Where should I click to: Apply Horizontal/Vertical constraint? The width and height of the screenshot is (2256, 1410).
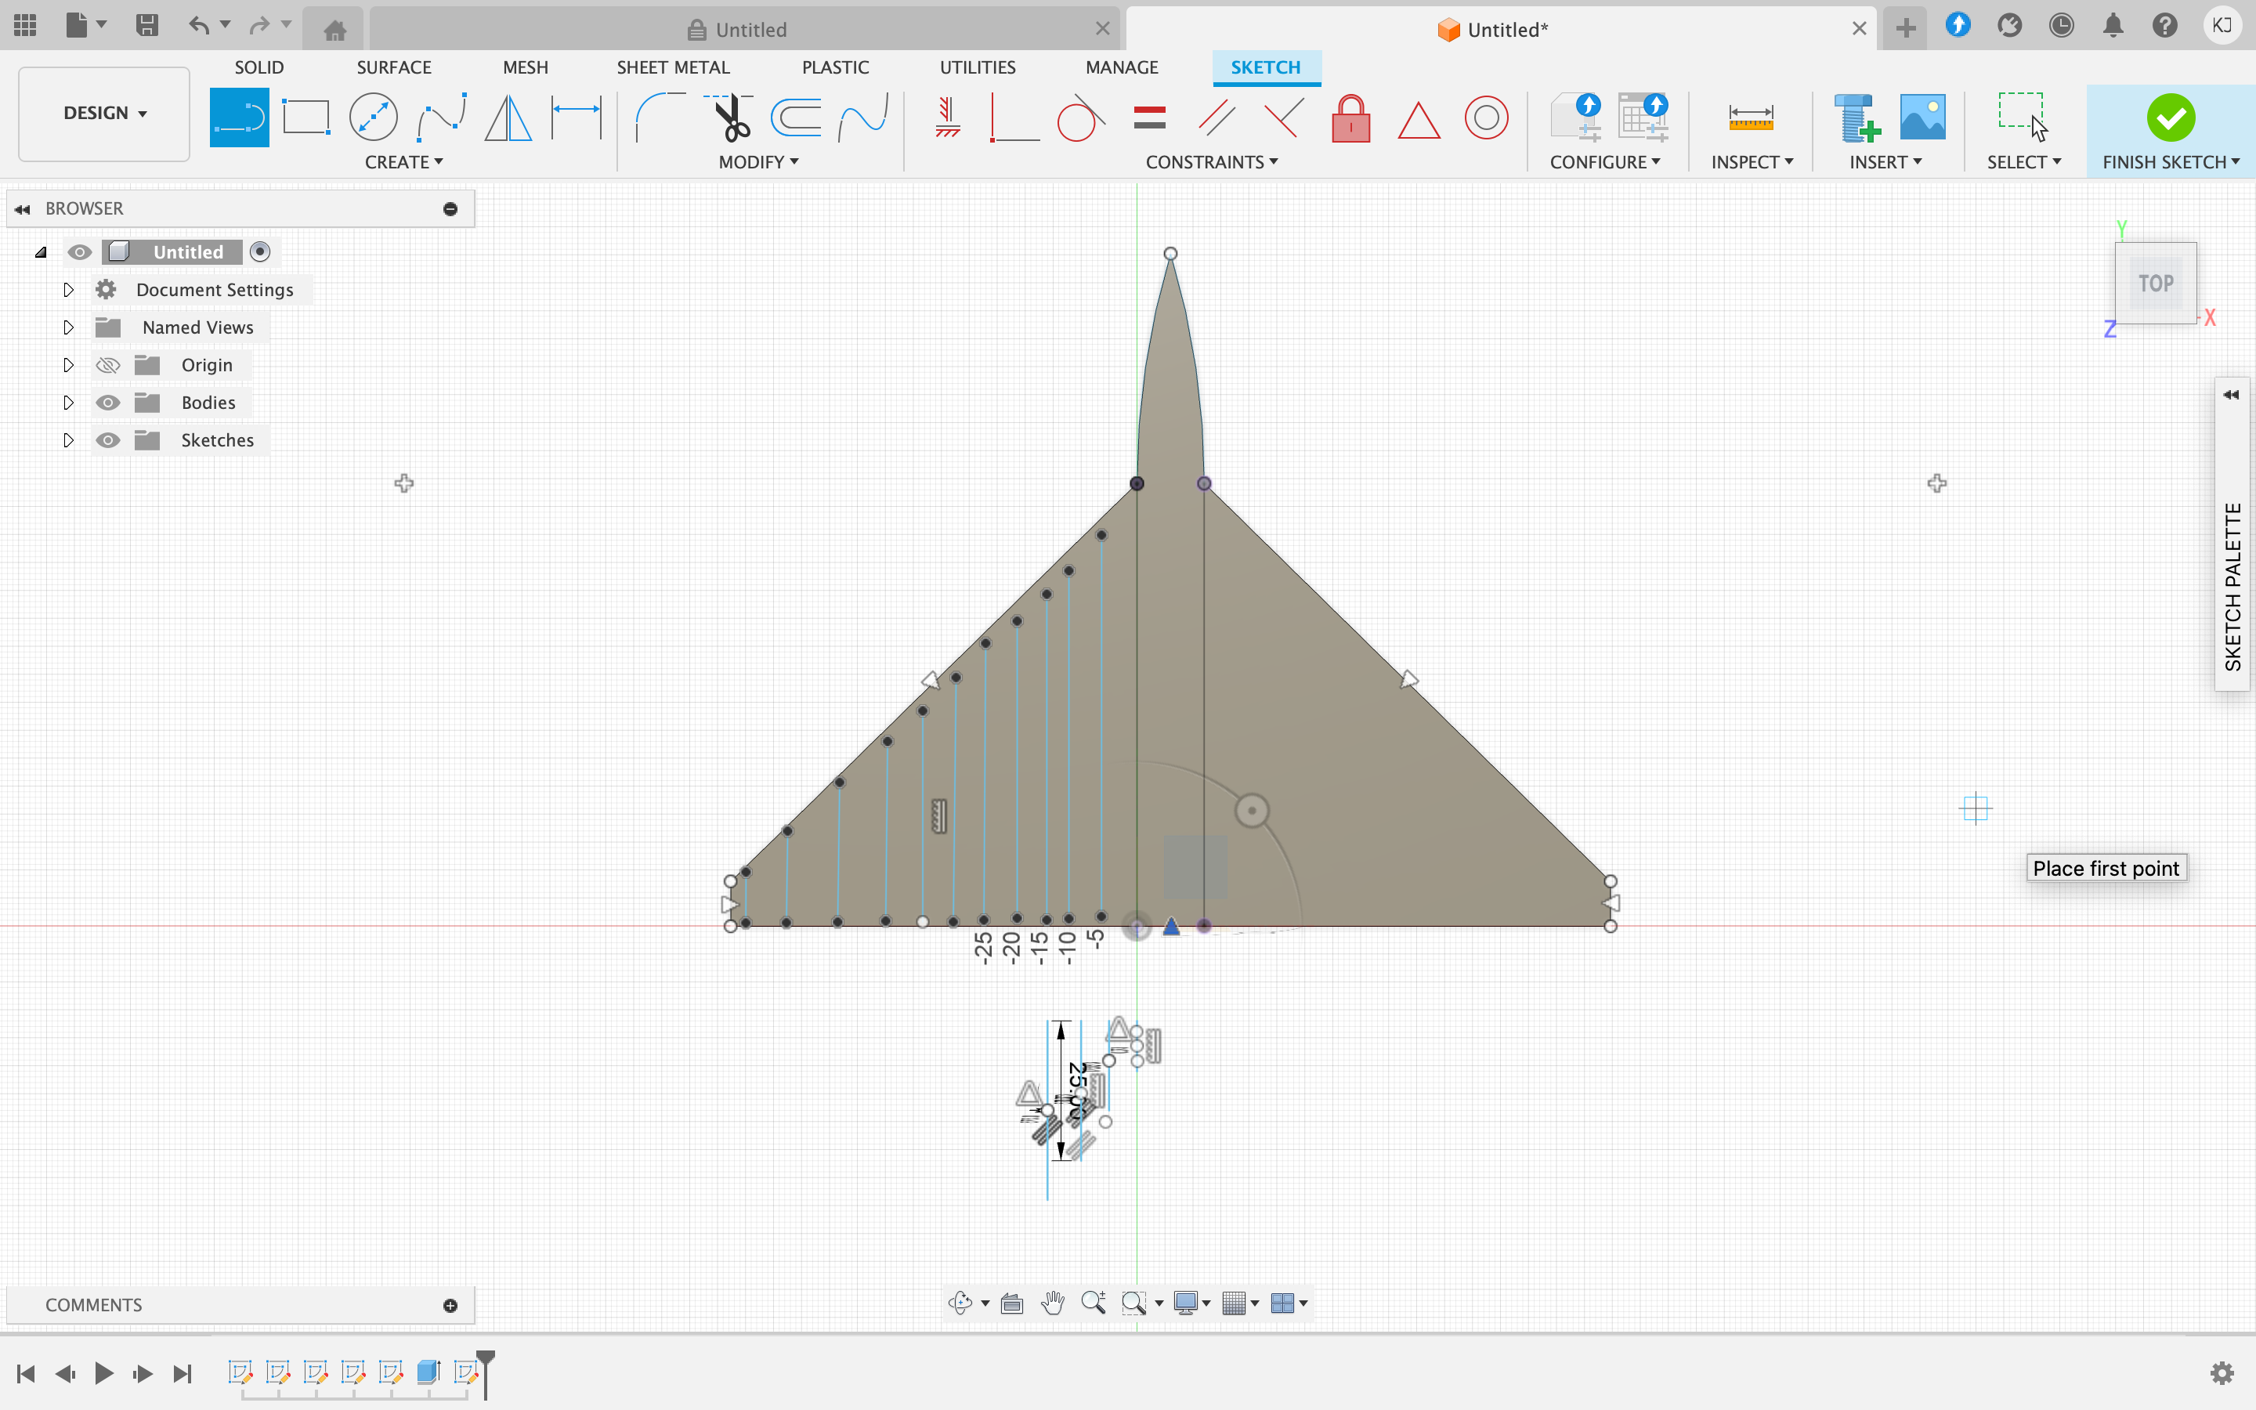point(947,117)
